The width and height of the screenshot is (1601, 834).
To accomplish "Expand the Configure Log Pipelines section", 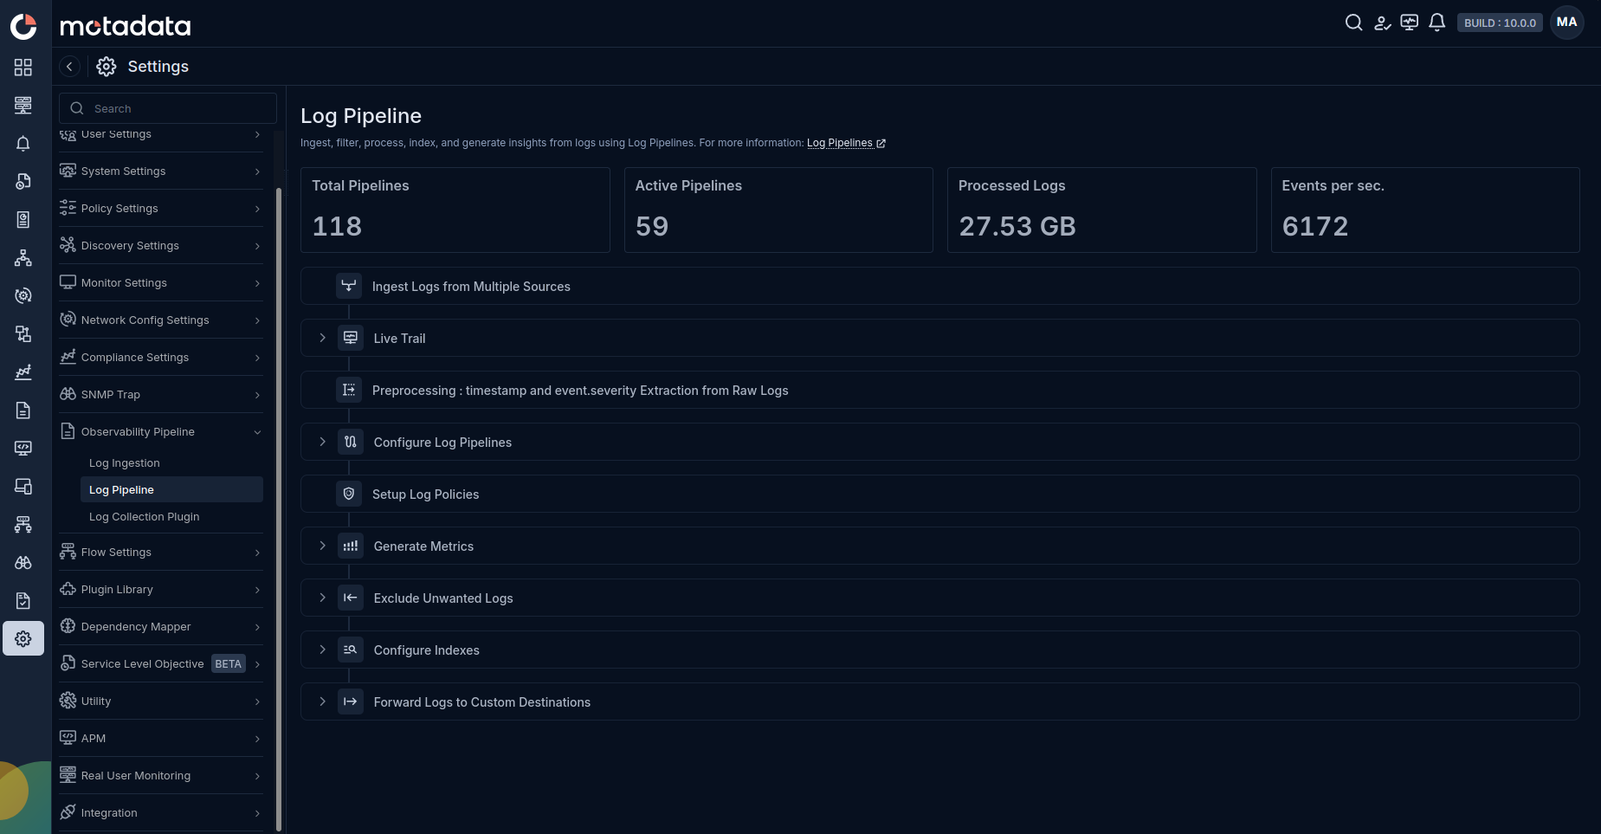I will tap(322, 442).
